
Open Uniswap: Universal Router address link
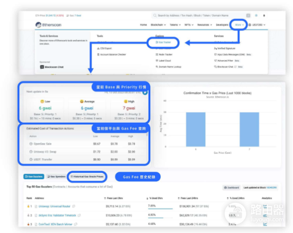[54, 206]
